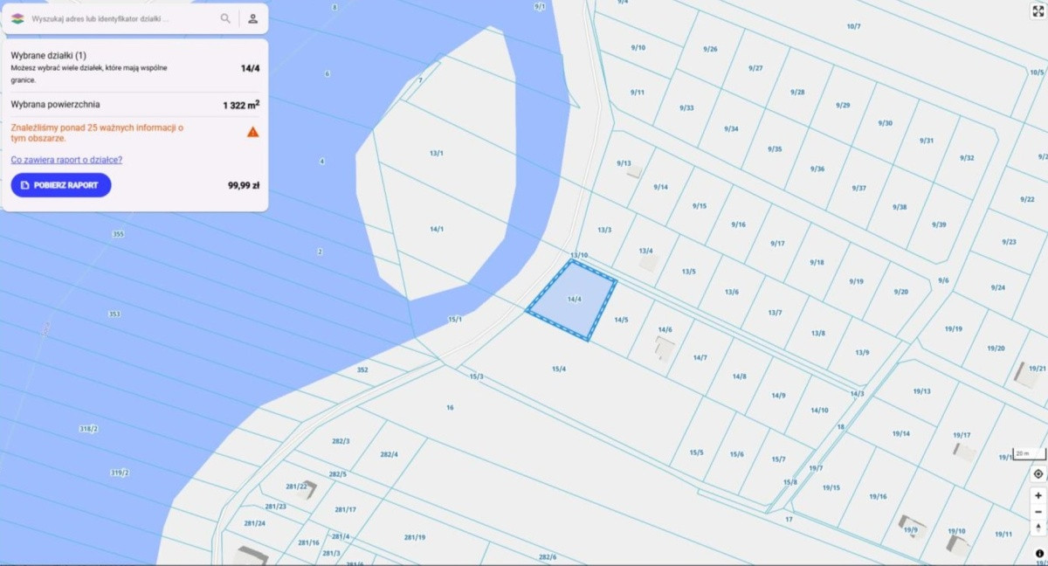The height and width of the screenshot is (566, 1048).
Task: Open 'Co zawiera raport o działce?' link
Action: (x=66, y=160)
